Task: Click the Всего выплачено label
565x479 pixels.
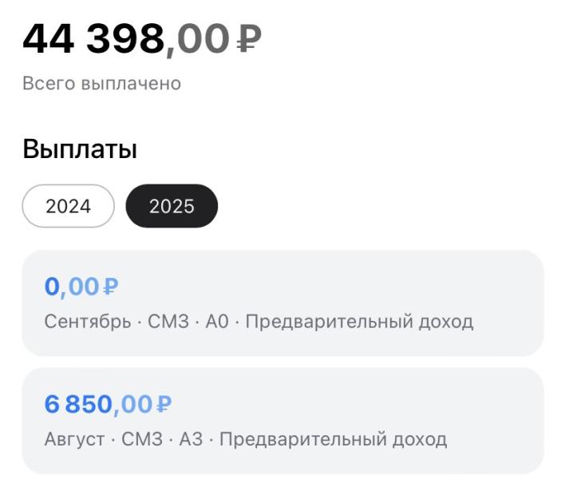Action: point(101,84)
